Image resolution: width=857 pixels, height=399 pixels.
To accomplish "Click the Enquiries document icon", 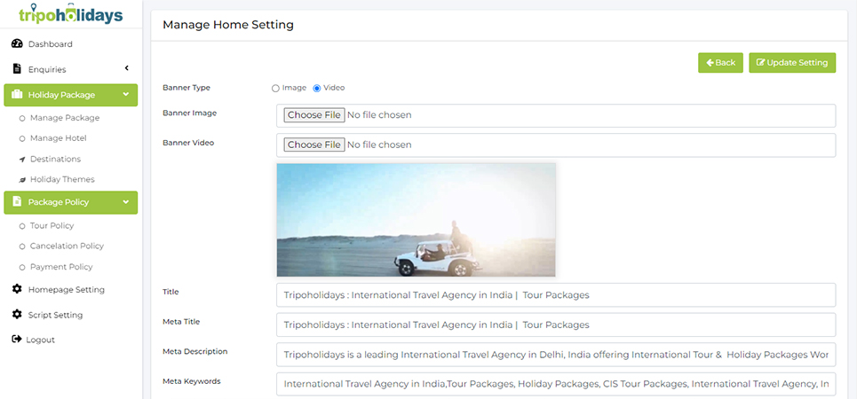I will click(x=17, y=69).
